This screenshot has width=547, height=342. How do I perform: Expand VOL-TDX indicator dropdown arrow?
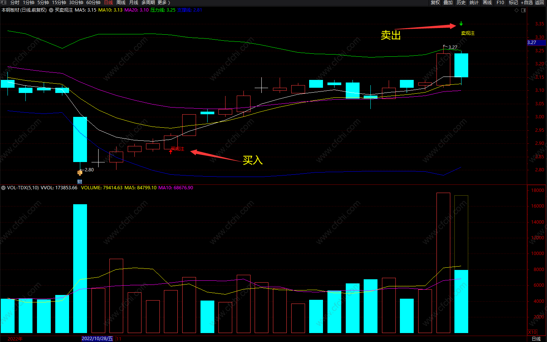pos(3,188)
